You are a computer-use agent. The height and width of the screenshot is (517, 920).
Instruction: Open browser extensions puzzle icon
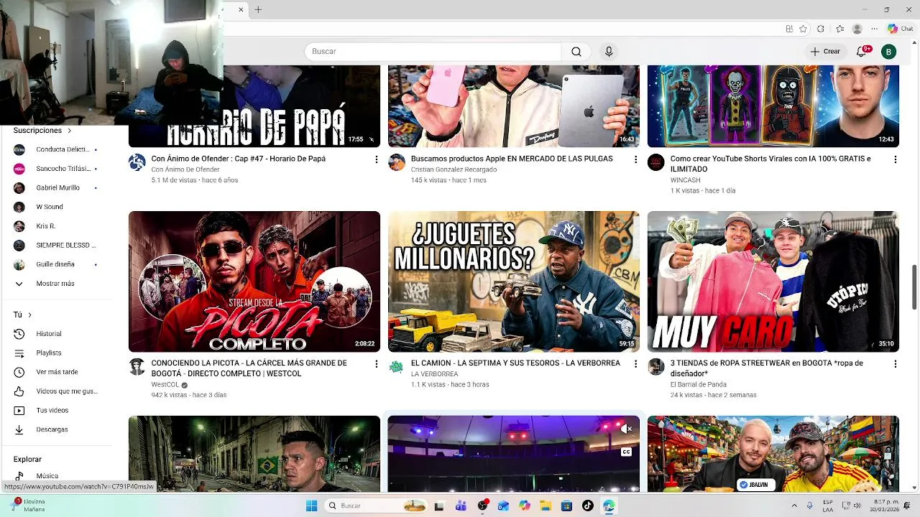point(821,29)
